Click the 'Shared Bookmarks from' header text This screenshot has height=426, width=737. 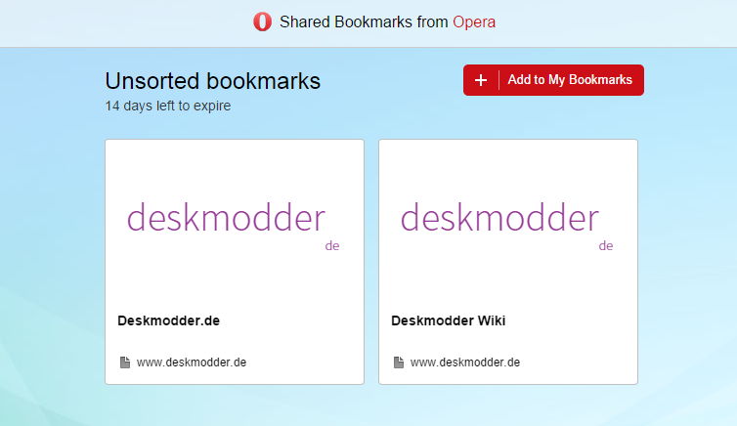tap(364, 22)
